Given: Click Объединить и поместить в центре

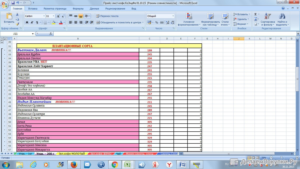Looking at the screenshot, I should [x=120, y=22].
